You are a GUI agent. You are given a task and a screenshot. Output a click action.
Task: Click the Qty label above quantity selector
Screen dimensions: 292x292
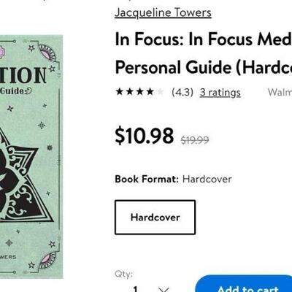124,274
